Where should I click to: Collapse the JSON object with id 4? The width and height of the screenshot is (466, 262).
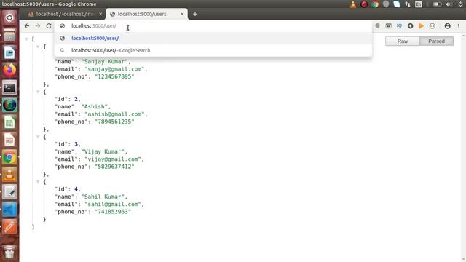[38, 182]
